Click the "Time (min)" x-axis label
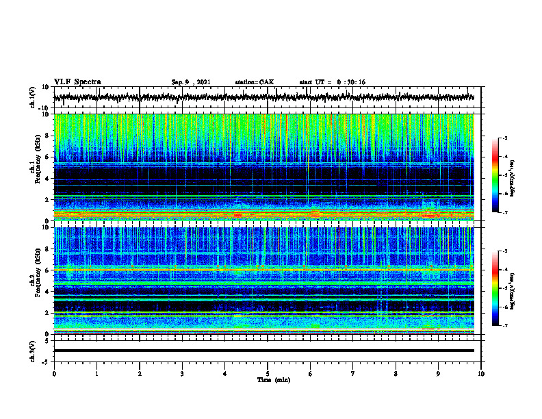 274,380
